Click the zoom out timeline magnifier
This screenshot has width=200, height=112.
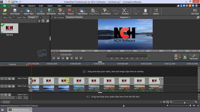171,102
